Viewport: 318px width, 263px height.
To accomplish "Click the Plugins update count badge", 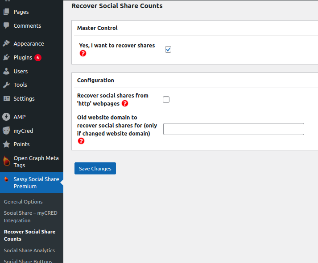I will [x=38, y=58].
